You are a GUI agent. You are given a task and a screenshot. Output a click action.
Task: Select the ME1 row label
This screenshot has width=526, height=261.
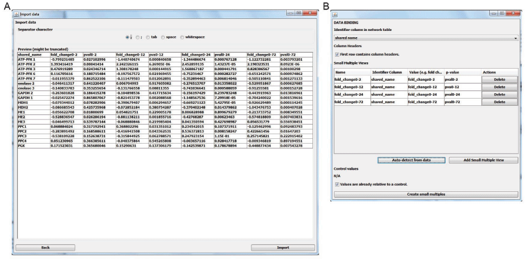[34, 113]
